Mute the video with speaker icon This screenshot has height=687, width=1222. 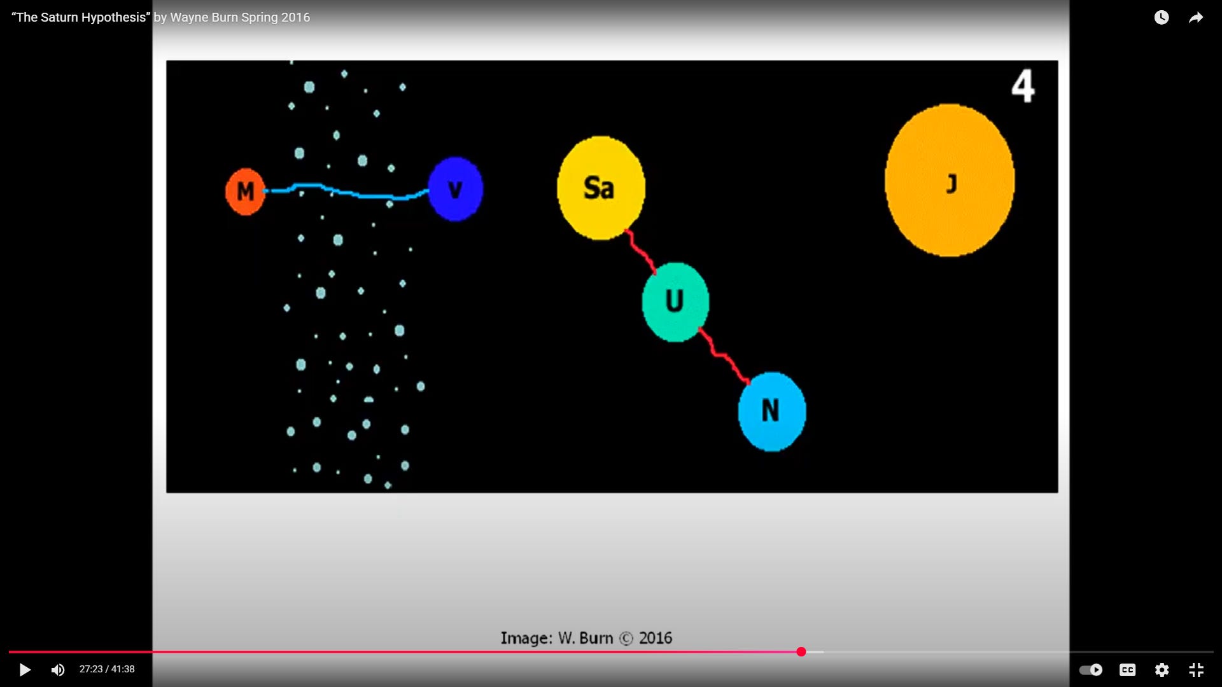58,670
